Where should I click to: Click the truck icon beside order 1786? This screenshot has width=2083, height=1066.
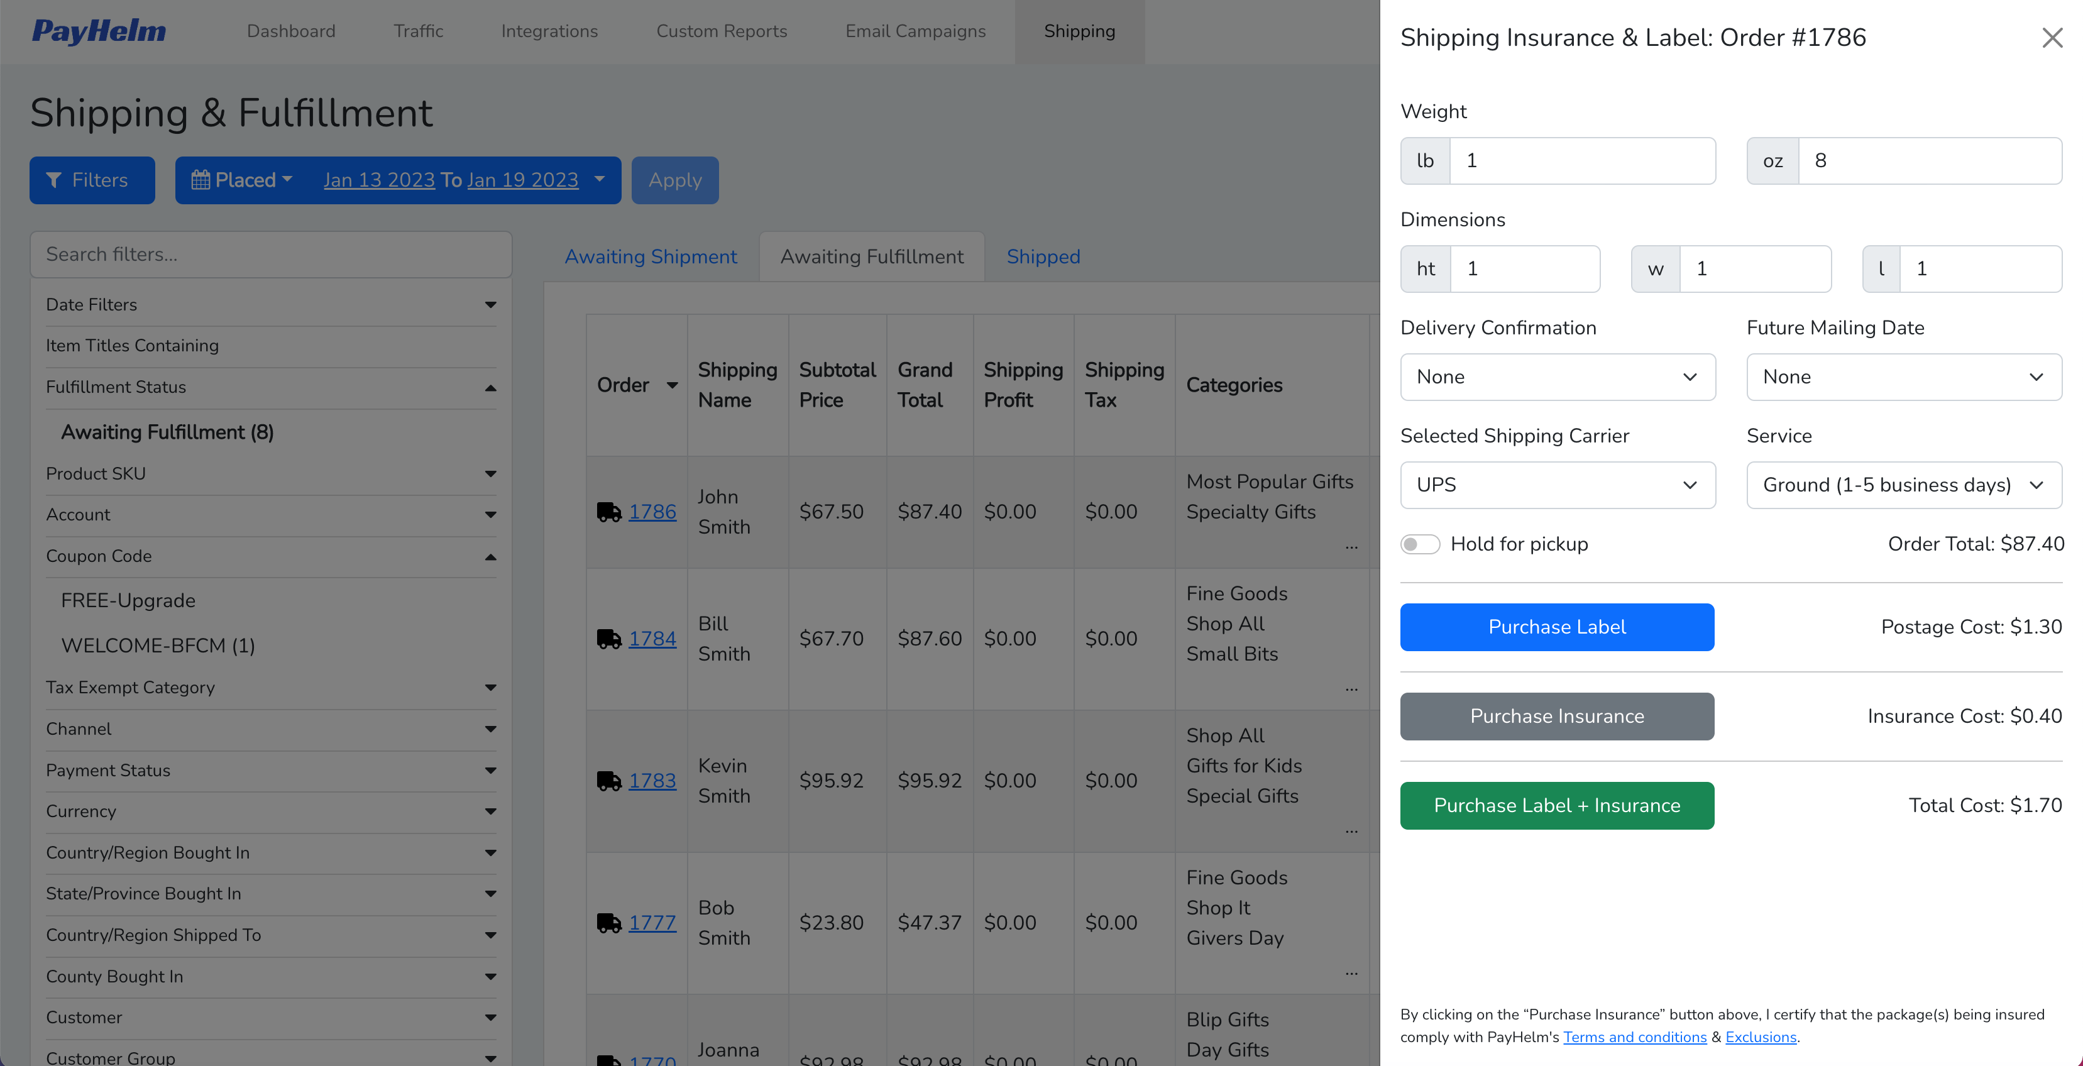(608, 512)
